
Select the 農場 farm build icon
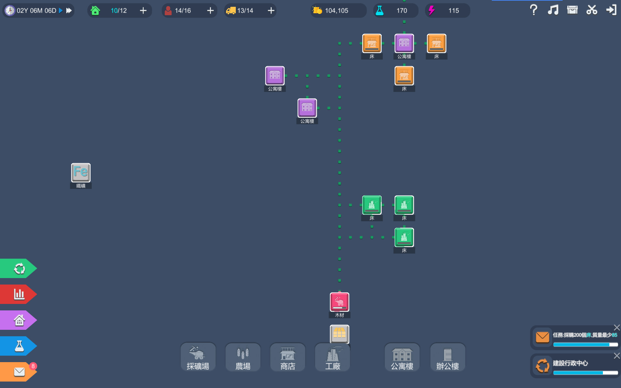[243, 357]
